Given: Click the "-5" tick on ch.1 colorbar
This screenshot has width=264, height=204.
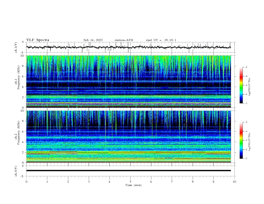Looking at the screenshot, I should [246, 85].
